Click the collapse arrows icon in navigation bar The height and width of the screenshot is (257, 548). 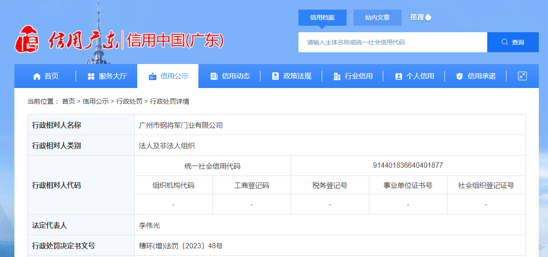coord(522,76)
